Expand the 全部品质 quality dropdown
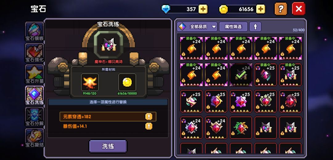This screenshot has width=333, height=160. pos(197,27)
